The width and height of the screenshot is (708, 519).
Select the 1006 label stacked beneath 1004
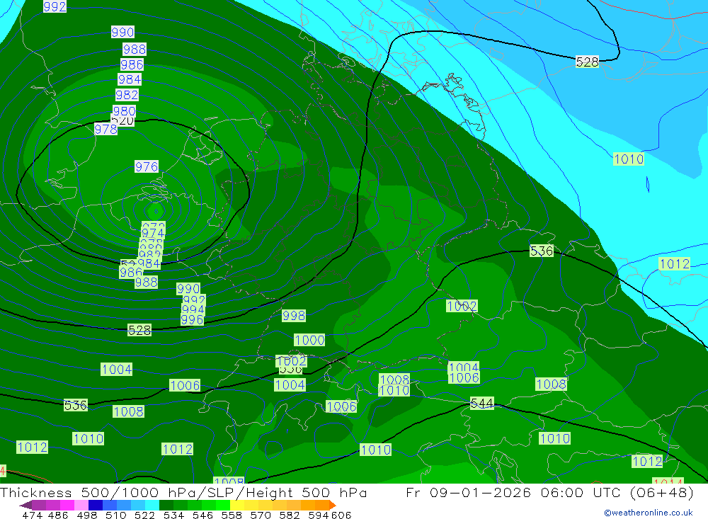(464, 377)
